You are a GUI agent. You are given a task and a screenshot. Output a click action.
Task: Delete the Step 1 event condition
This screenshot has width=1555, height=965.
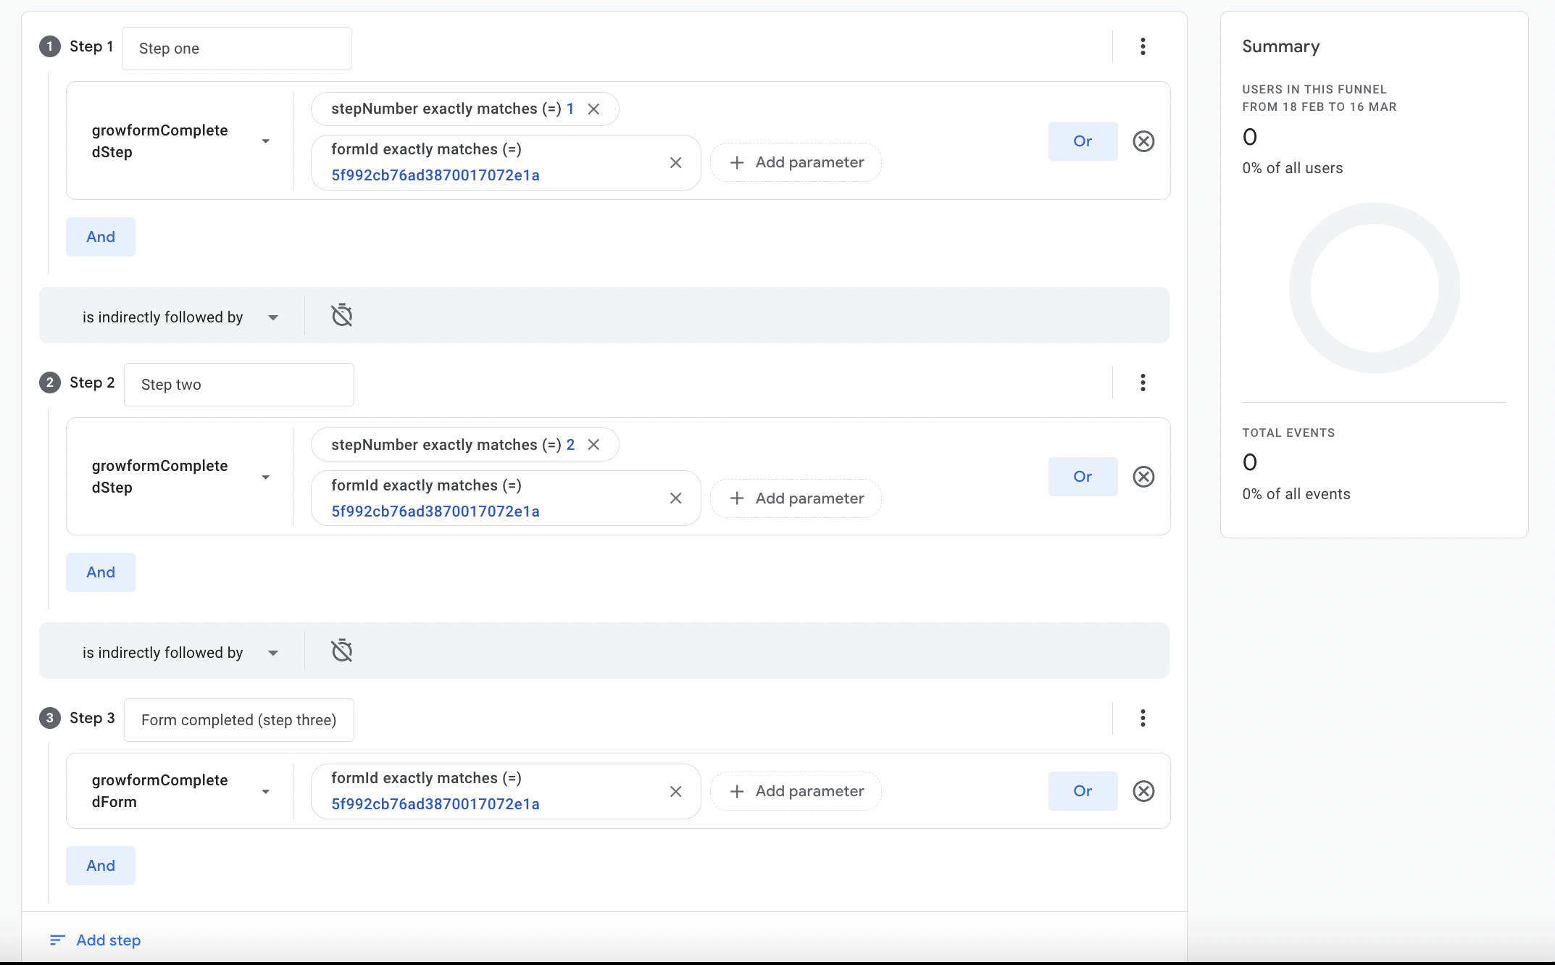[x=1143, y=141]
